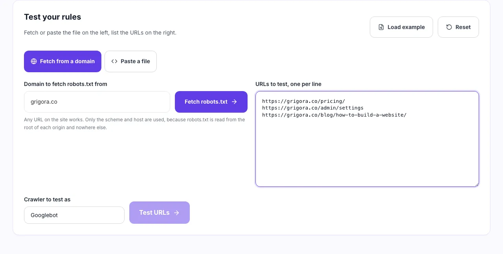Screen dimensions: 503x254
Task: Place cursor on the admin/settings URL line
Action: (313, 108)
